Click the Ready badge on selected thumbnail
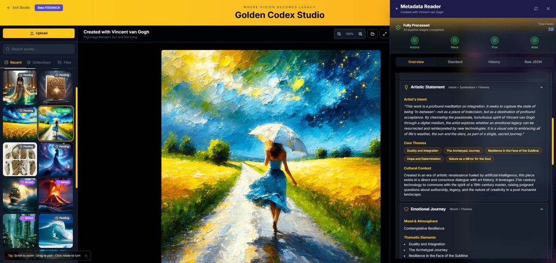The height and width of the screenshot is (263, 556). coord(63,111)
